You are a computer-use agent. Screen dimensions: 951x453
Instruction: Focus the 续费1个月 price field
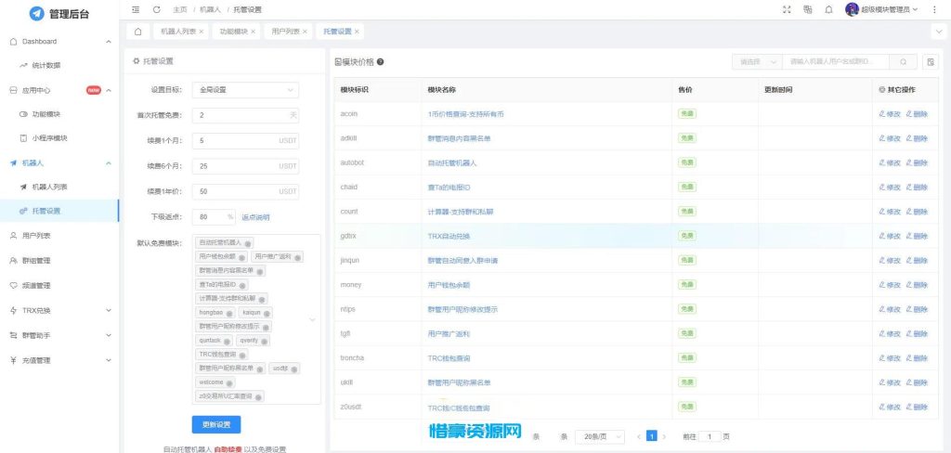[245, 141]
